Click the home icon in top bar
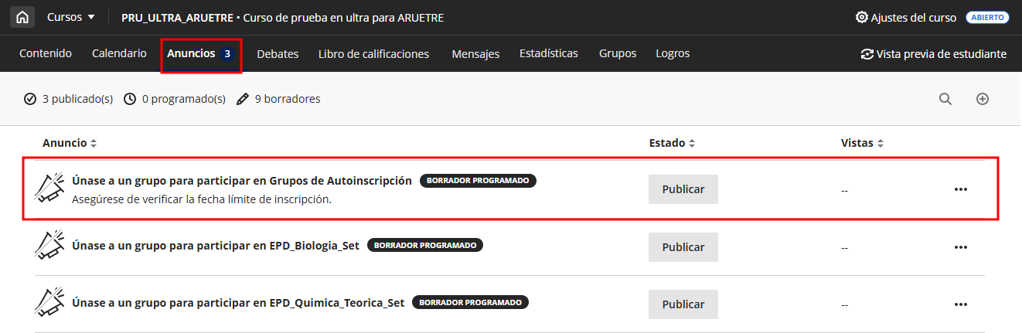The width and height of the screenshot is (1022, 333). tap(22, 17)
